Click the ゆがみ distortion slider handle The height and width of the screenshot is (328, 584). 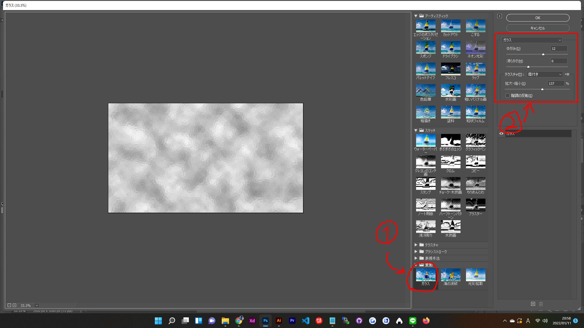pos(543,54)
